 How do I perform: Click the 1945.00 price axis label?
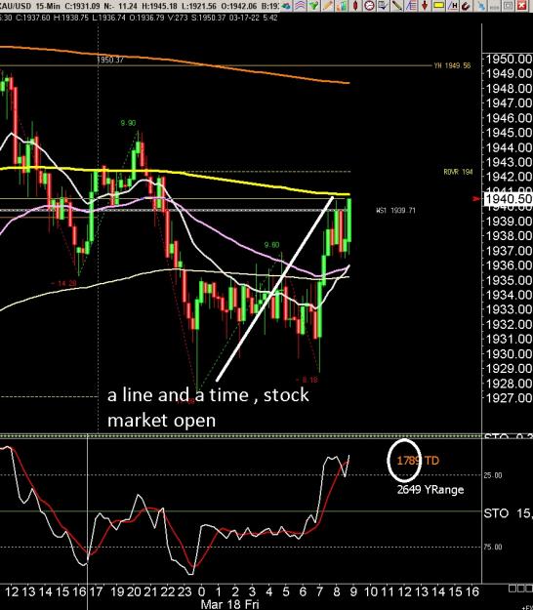coord(509,133)
